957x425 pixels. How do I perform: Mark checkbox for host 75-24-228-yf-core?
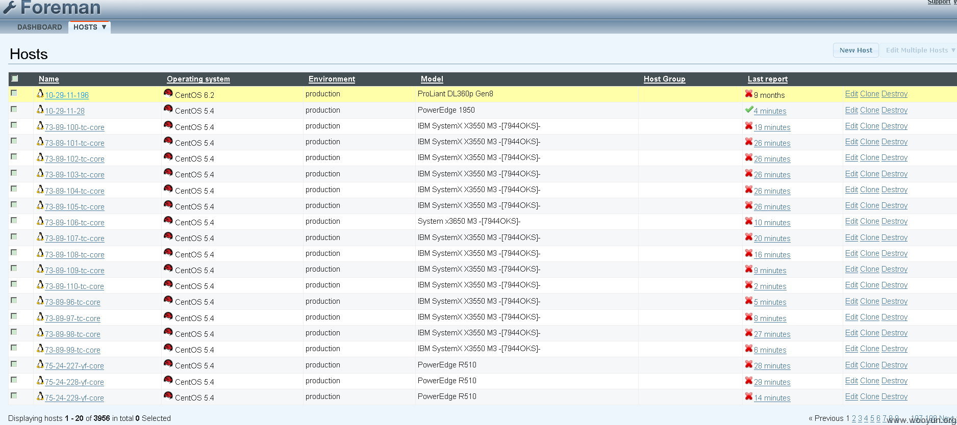click(x=14, y=380)
